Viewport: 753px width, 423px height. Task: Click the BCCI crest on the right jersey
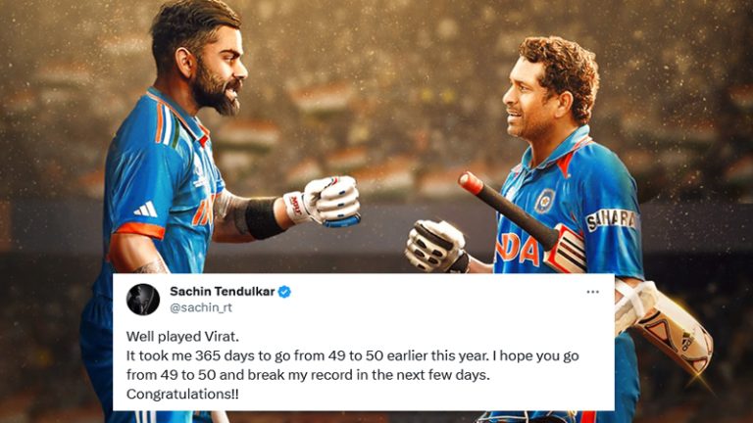click(545, 201)
